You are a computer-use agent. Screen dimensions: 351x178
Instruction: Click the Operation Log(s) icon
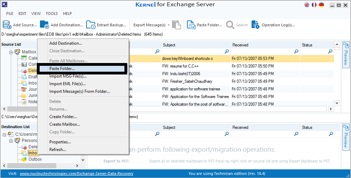point(255,25)
